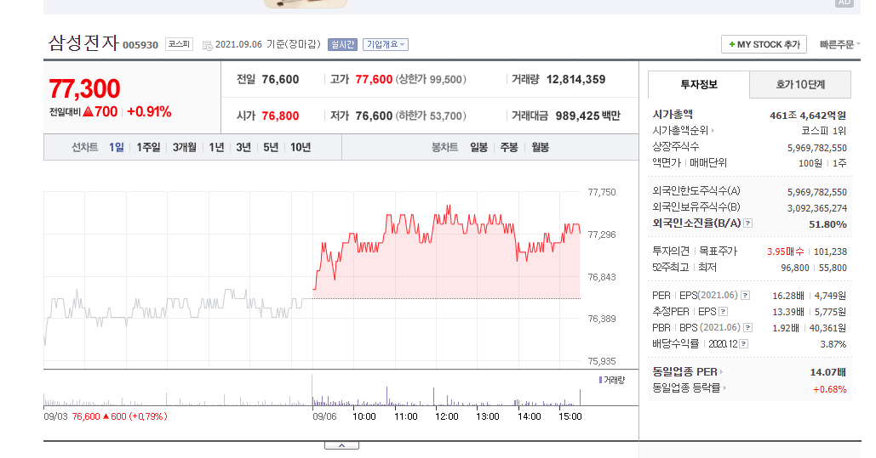Select the 5년 line chart period
This screenshot has height=458, width=876.
pos(271,147)
